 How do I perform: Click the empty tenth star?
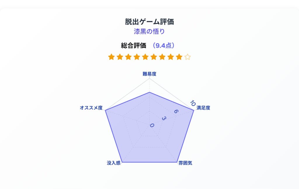[188, 57]
